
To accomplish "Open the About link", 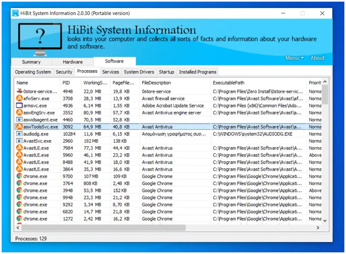I will coord(317,58).
